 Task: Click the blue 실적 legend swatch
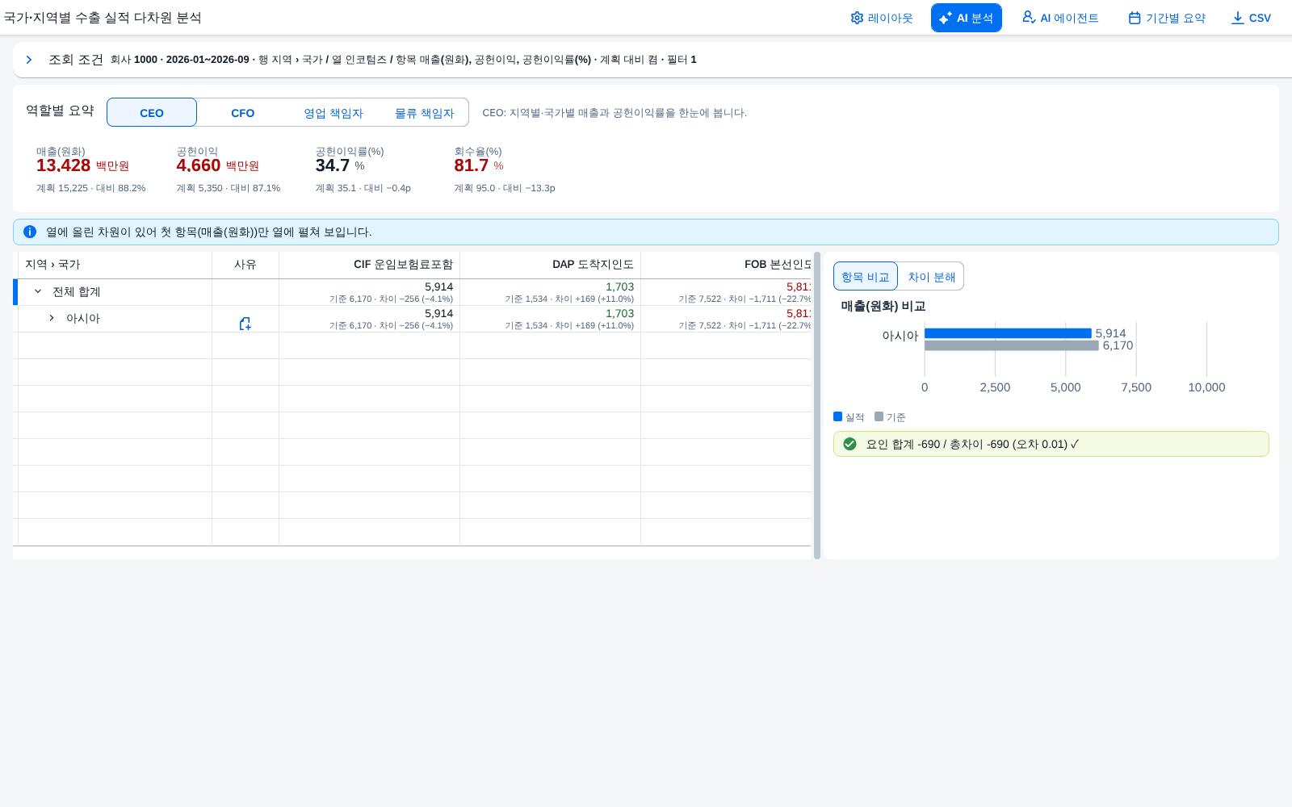(x=837, y=416)
